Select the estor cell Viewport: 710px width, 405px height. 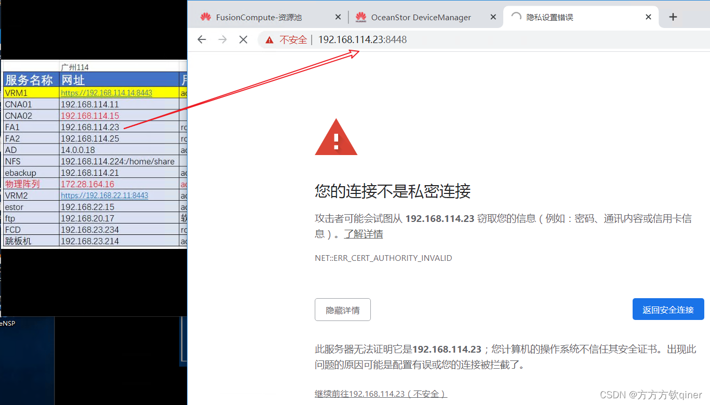tap(31, 207)
